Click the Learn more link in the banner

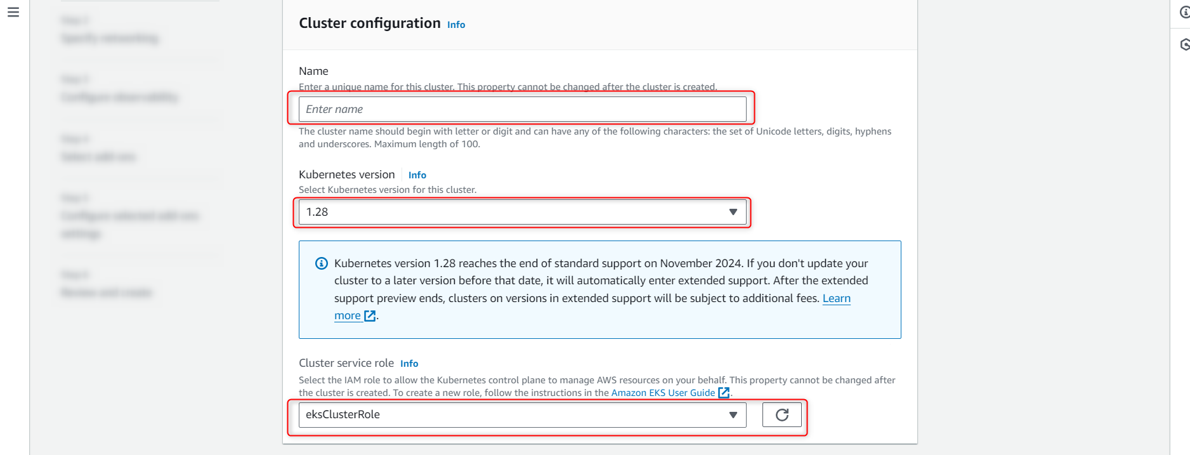pos(836,298)
